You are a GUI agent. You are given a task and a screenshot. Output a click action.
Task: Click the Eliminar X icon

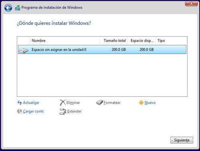[62, 103]
